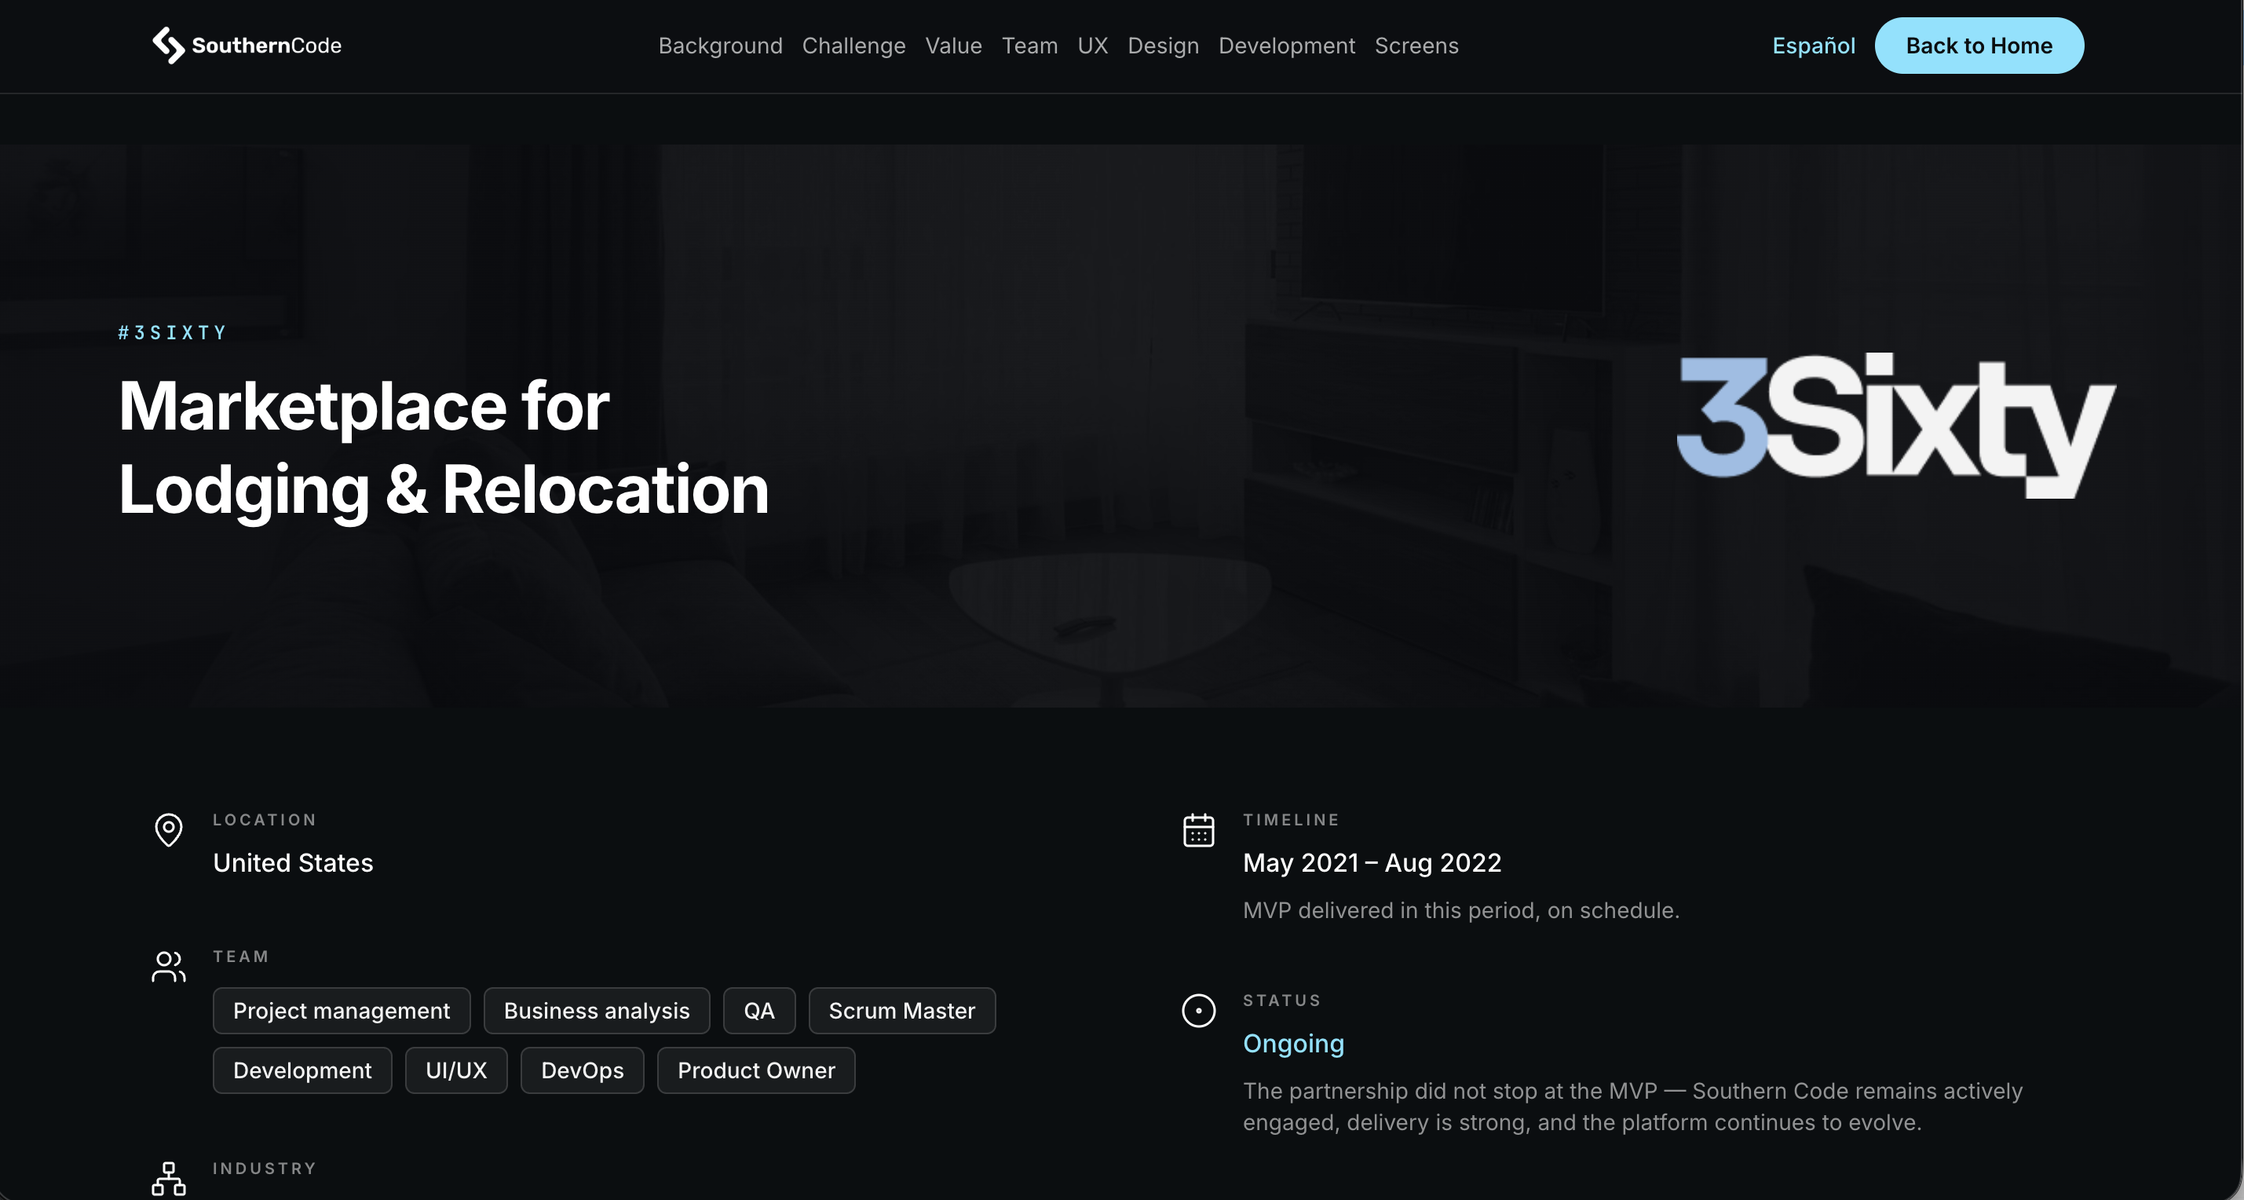Click the #3SIXTY hashtag label

(173, 333)
